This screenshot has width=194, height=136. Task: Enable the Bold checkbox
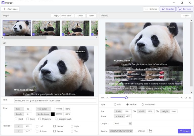(16, 119)
